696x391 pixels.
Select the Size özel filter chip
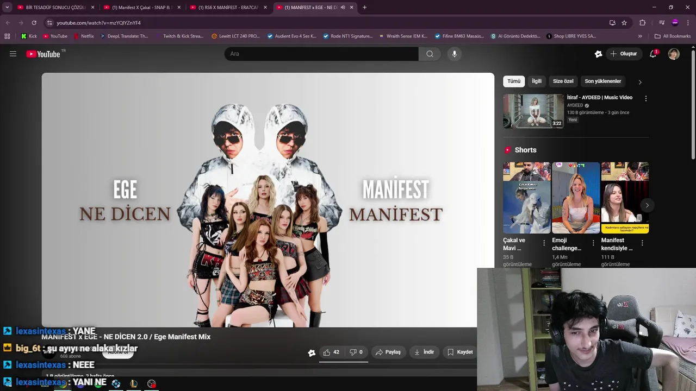(563, 81)
